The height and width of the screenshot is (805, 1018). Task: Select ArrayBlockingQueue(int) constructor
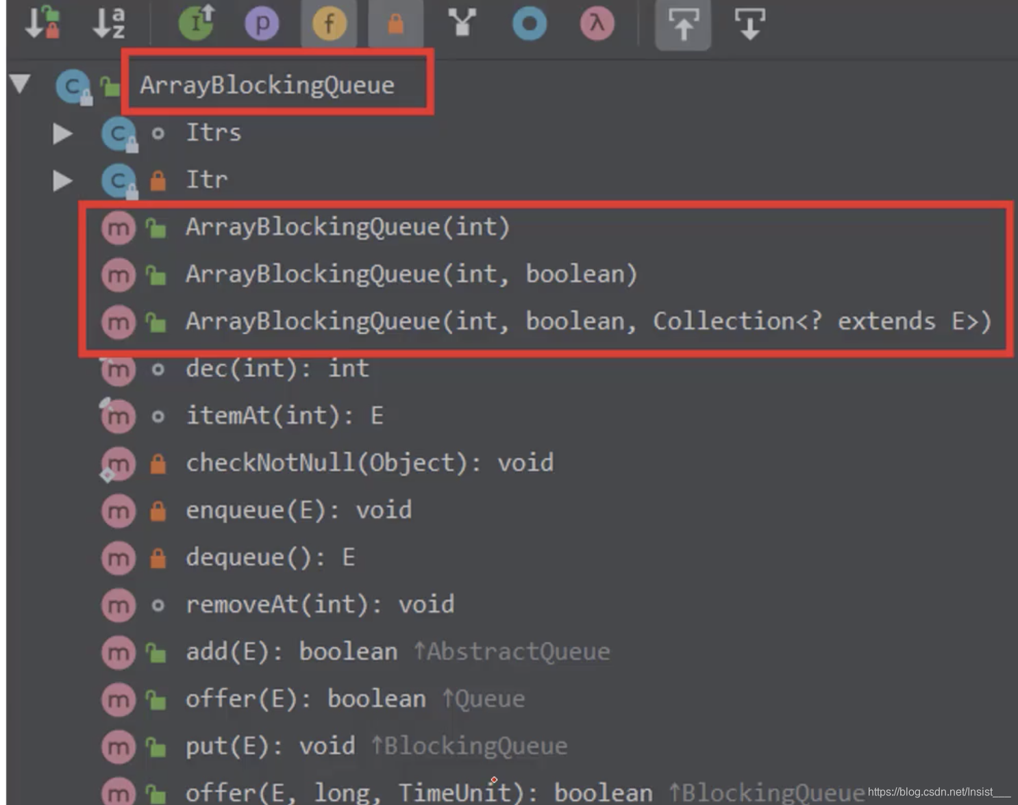(x=348, y=227)
